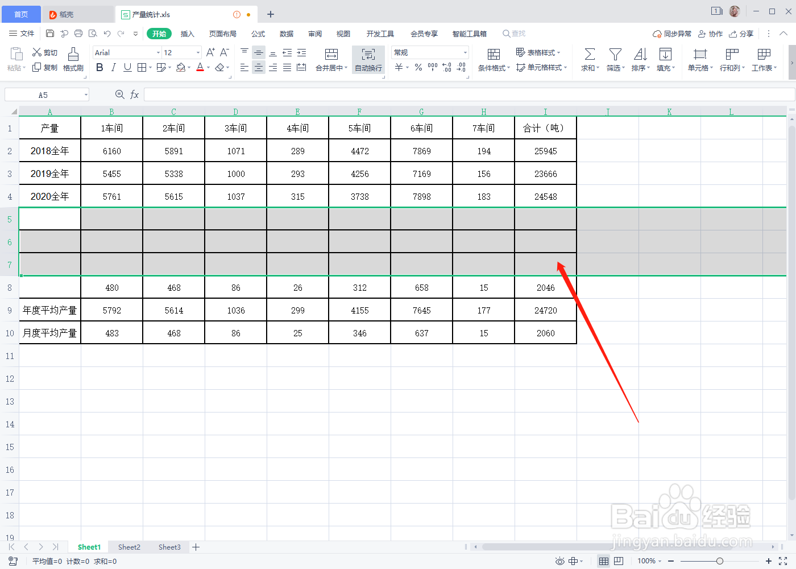Screen dimensions: 796x569
Task: Toggle bold formatting
Action: (x=100, y=67)
